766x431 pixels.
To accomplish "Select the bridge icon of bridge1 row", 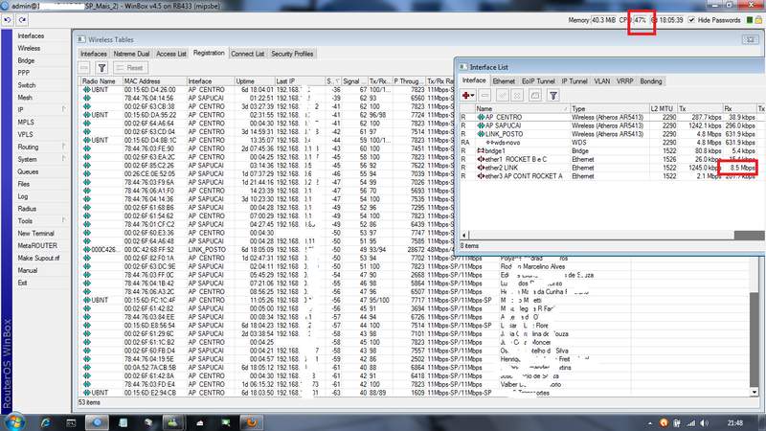I will click(482, 151).
